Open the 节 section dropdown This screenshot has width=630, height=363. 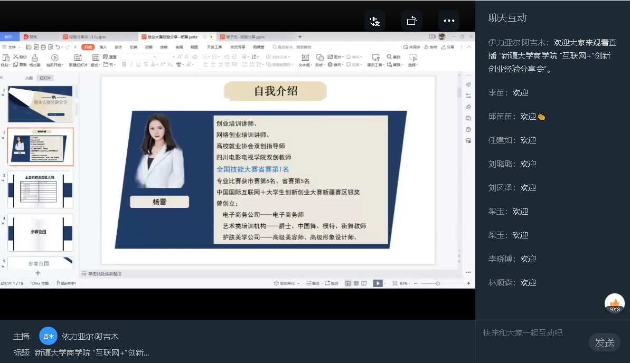(x=109, y=64)
